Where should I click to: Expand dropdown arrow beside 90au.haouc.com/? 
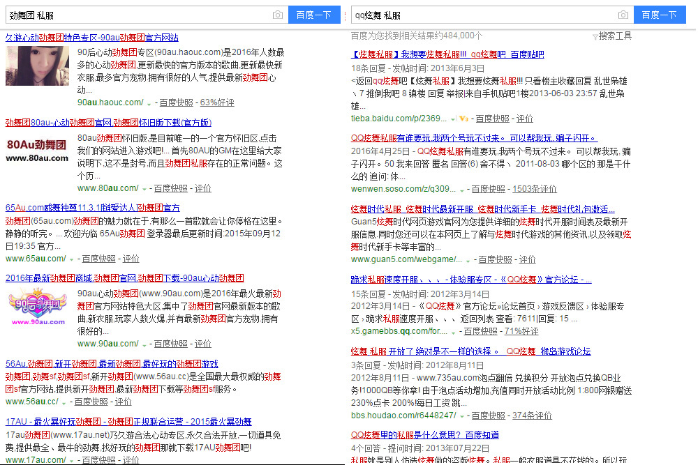point(149,104)
